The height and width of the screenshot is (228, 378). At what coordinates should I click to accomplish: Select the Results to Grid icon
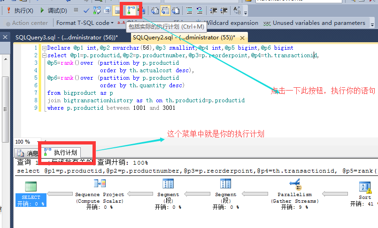[x=165, y=10]
